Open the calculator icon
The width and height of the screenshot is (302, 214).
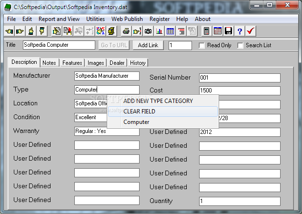click(x=206, y=31)
